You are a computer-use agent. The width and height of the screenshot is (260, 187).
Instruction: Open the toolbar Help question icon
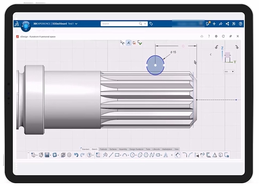(89, 155)
